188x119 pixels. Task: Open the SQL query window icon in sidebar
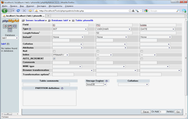click(10, 26)
